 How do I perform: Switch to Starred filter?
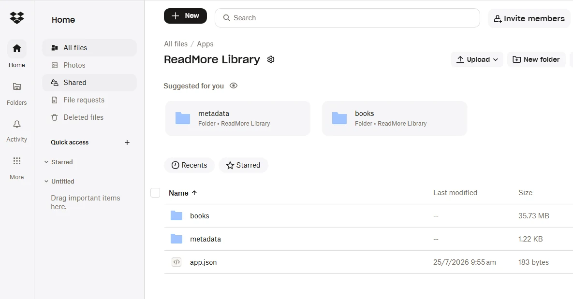click(243, 165)
